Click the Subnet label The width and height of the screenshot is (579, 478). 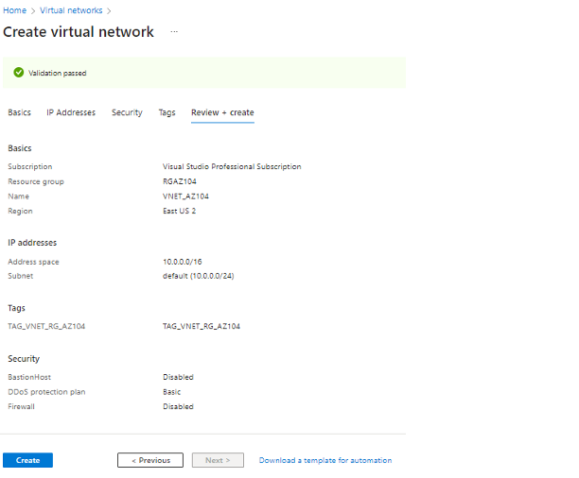pos(20,276)
